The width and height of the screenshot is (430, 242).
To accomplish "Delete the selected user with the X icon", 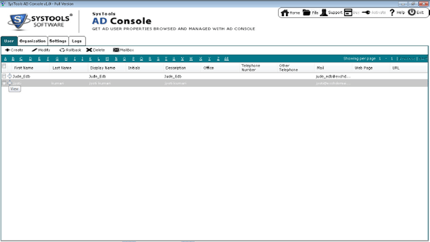I will (x=89, y=50).
